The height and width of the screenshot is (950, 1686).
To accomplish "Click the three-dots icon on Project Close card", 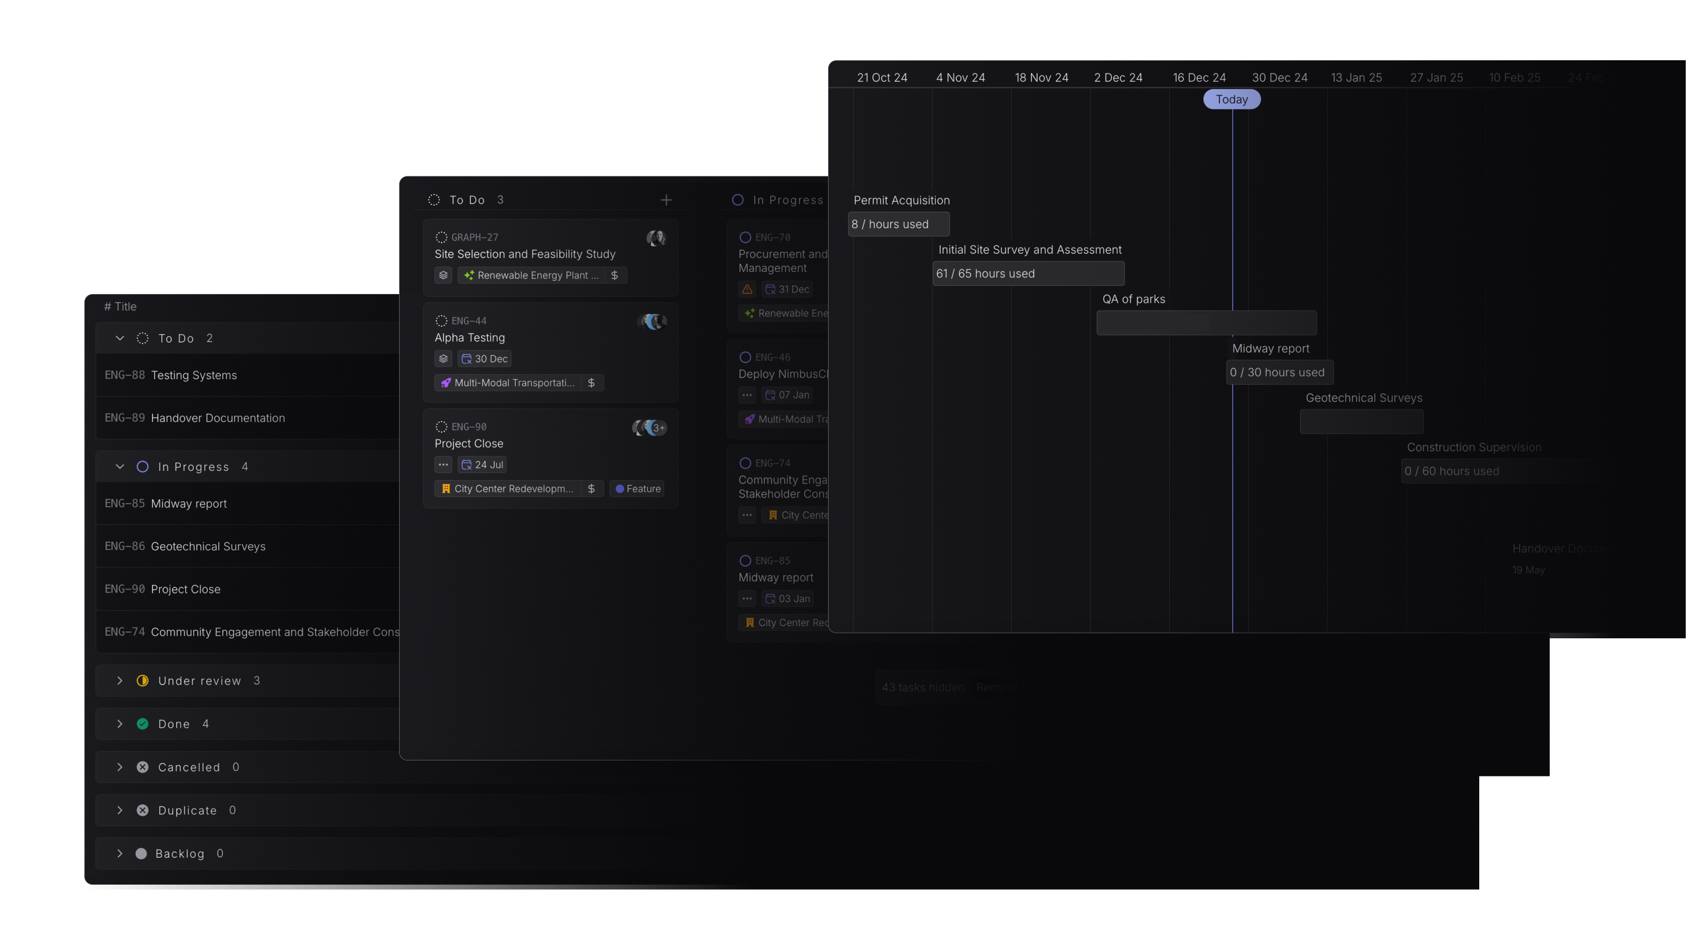I will [443, 465].
